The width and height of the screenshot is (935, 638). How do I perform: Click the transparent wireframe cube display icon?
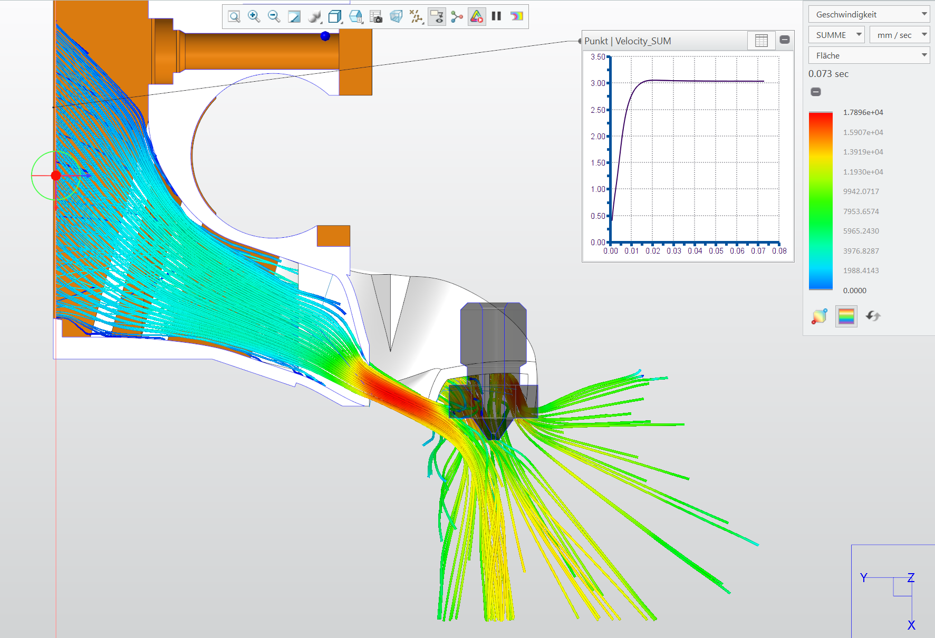tap(397, 16)
